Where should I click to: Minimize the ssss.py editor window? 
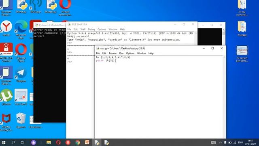204,48
